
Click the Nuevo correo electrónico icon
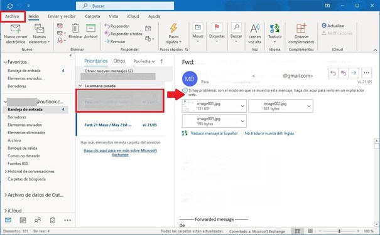pos(15,29)
